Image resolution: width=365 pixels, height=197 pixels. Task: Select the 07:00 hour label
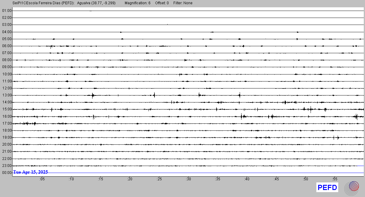pyautogui.click(x=7, y=53)
